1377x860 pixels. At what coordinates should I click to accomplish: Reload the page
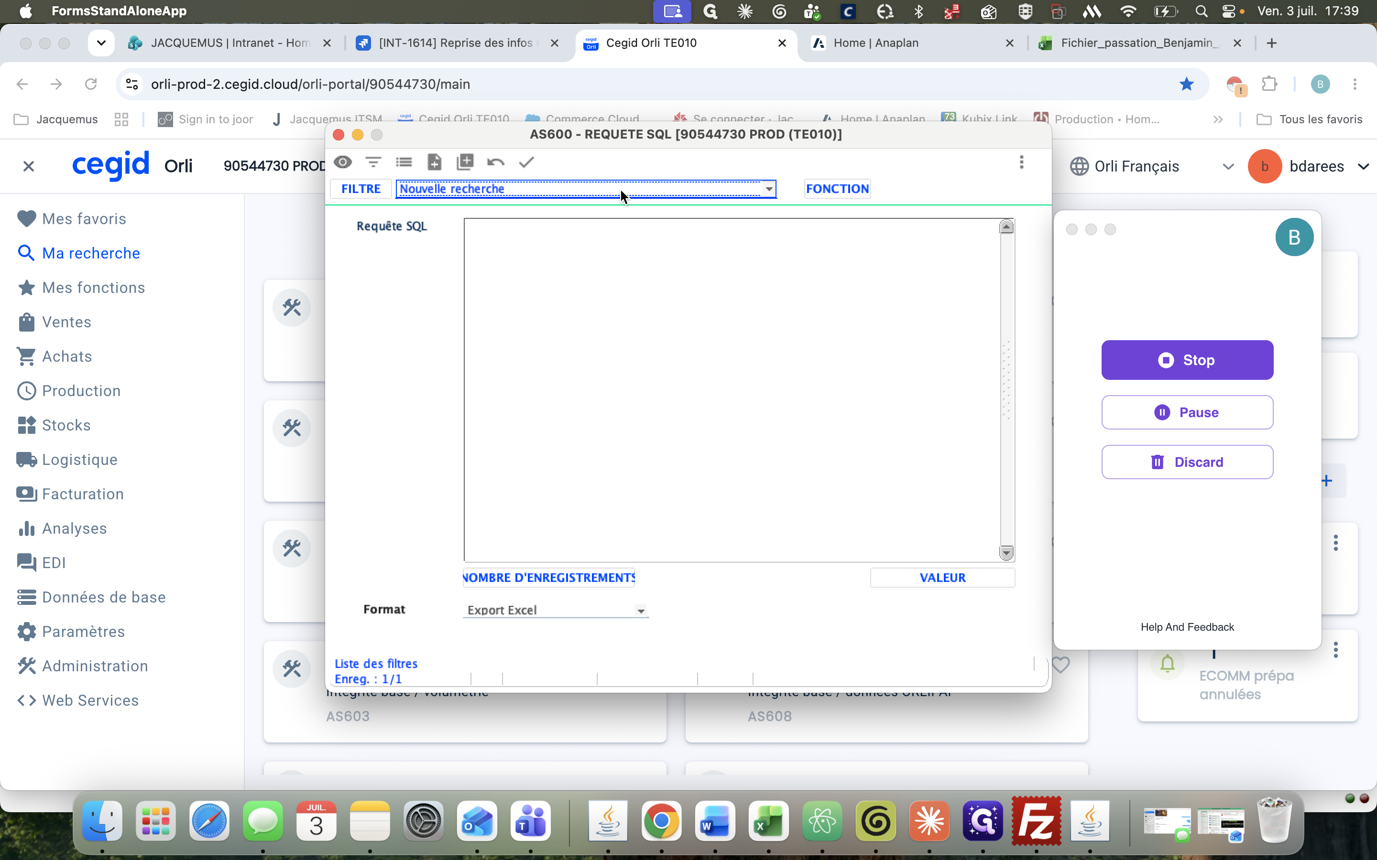coord(91,84)
